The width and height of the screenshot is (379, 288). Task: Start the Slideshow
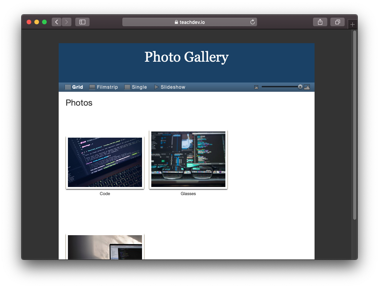[x=170, y=87]
